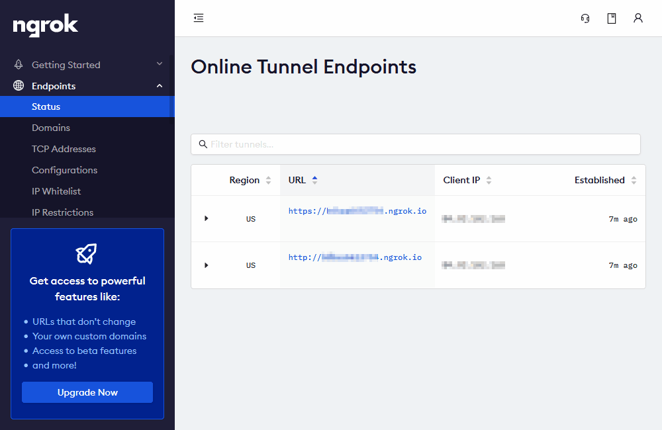Screen dimensions: 662x430
Task: Sort the table by Client IP
Action: (x=467, y=180)
